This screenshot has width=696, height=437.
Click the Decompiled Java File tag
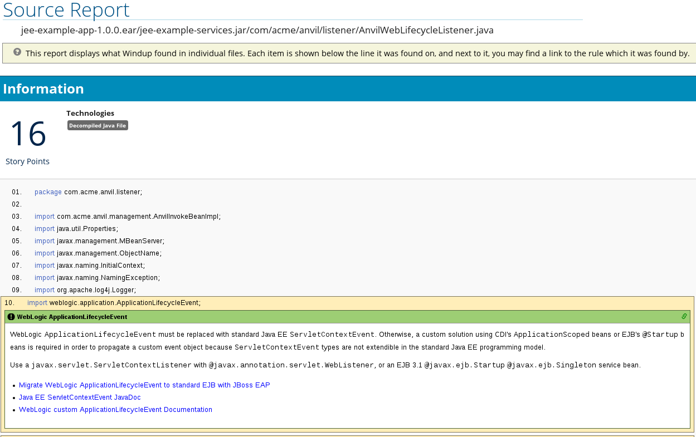98,126
